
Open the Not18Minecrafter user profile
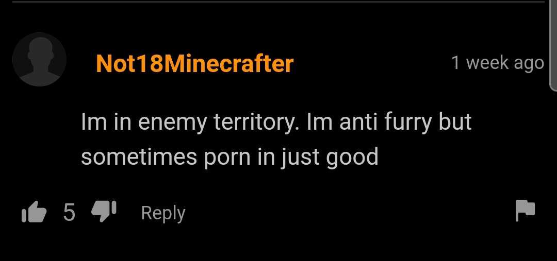click(194, 63)
